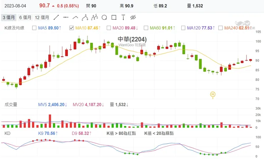Click the 量 1,532 volume in header
This screenshot has width=264, height=159.
click(195, 6)
